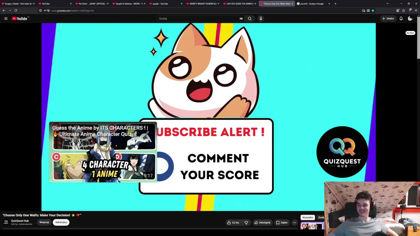Open the red extension icon with badge
420x236 pixels.
click(410, 10)
